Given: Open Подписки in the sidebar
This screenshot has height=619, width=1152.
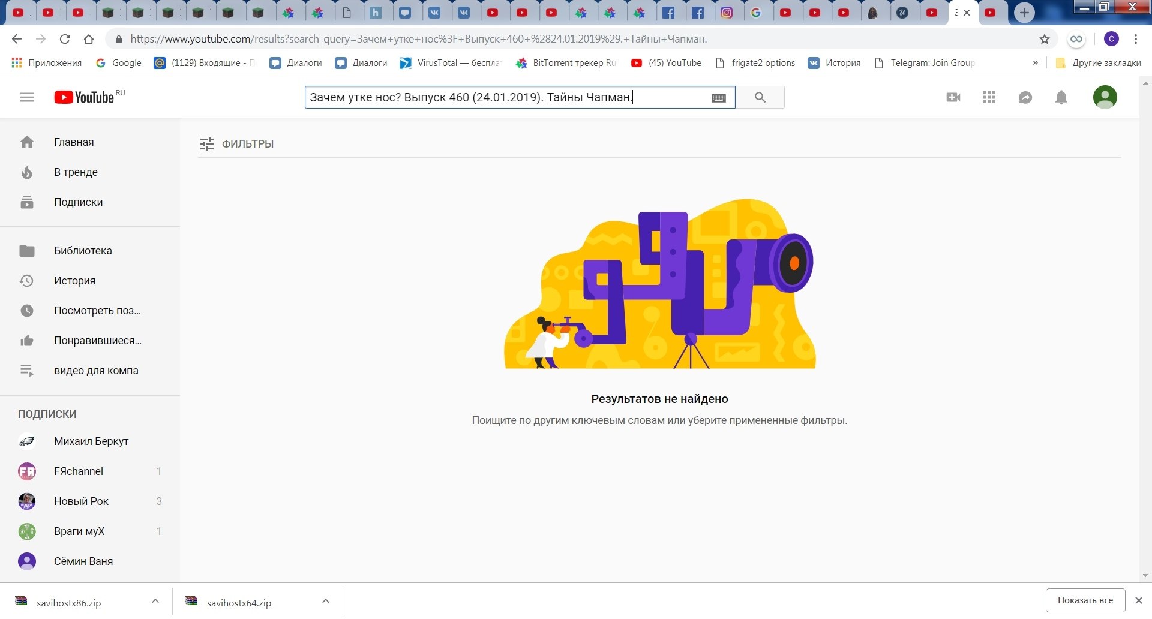Looking at the screenshot, I should pos(90,202).
